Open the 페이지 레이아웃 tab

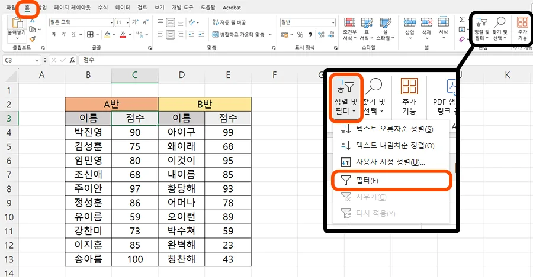click(x=72, y=8)
